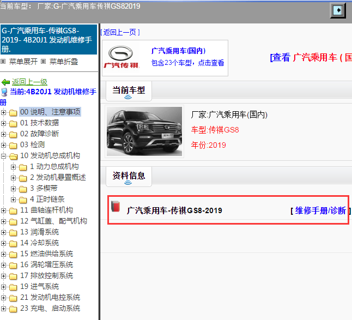Click the blue manual title header in the sidebar
Image resolution: width=352 pixels, height=320 pixels.
(x=48, y=39)
